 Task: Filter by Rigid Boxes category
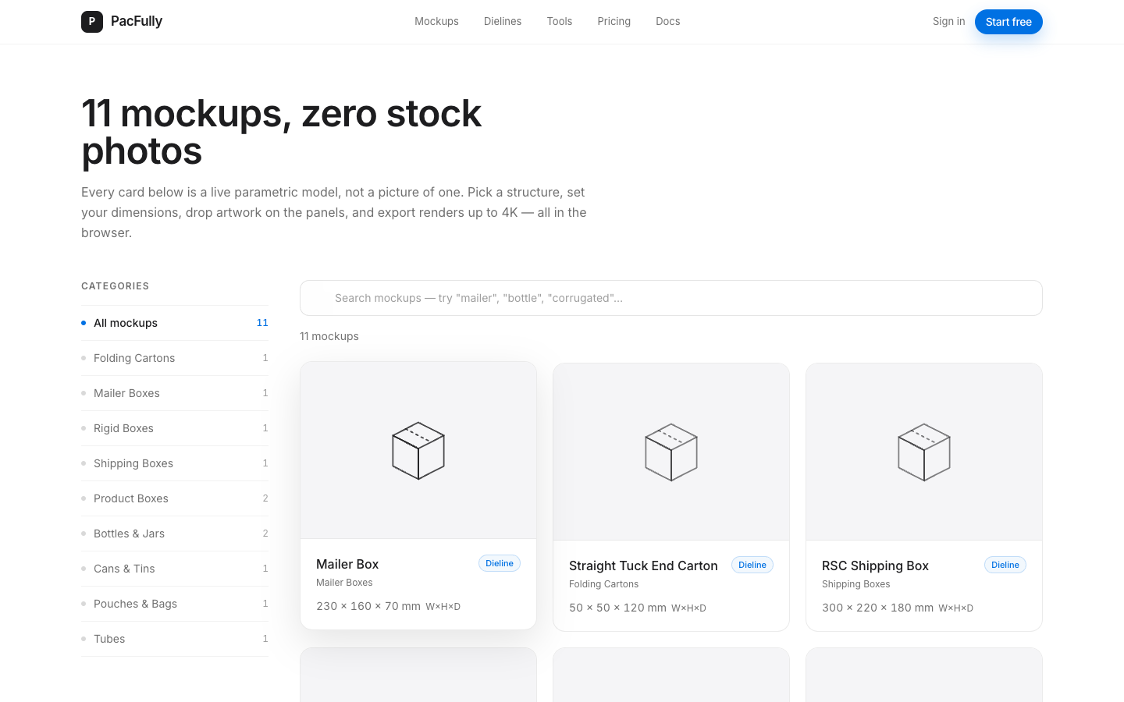pos(175,428)
